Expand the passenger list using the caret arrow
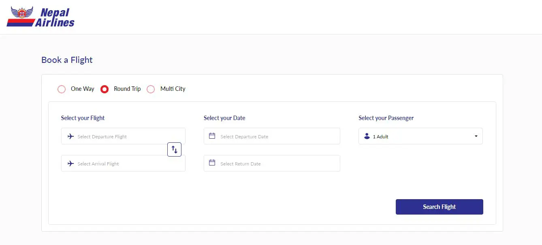Screen dimensions: 542x245 [476, 136]
